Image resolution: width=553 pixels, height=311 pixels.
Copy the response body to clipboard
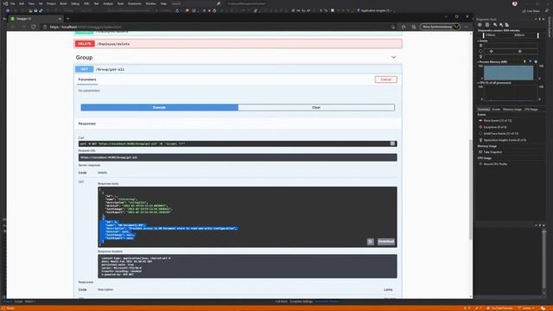click(x=370, y=242)
